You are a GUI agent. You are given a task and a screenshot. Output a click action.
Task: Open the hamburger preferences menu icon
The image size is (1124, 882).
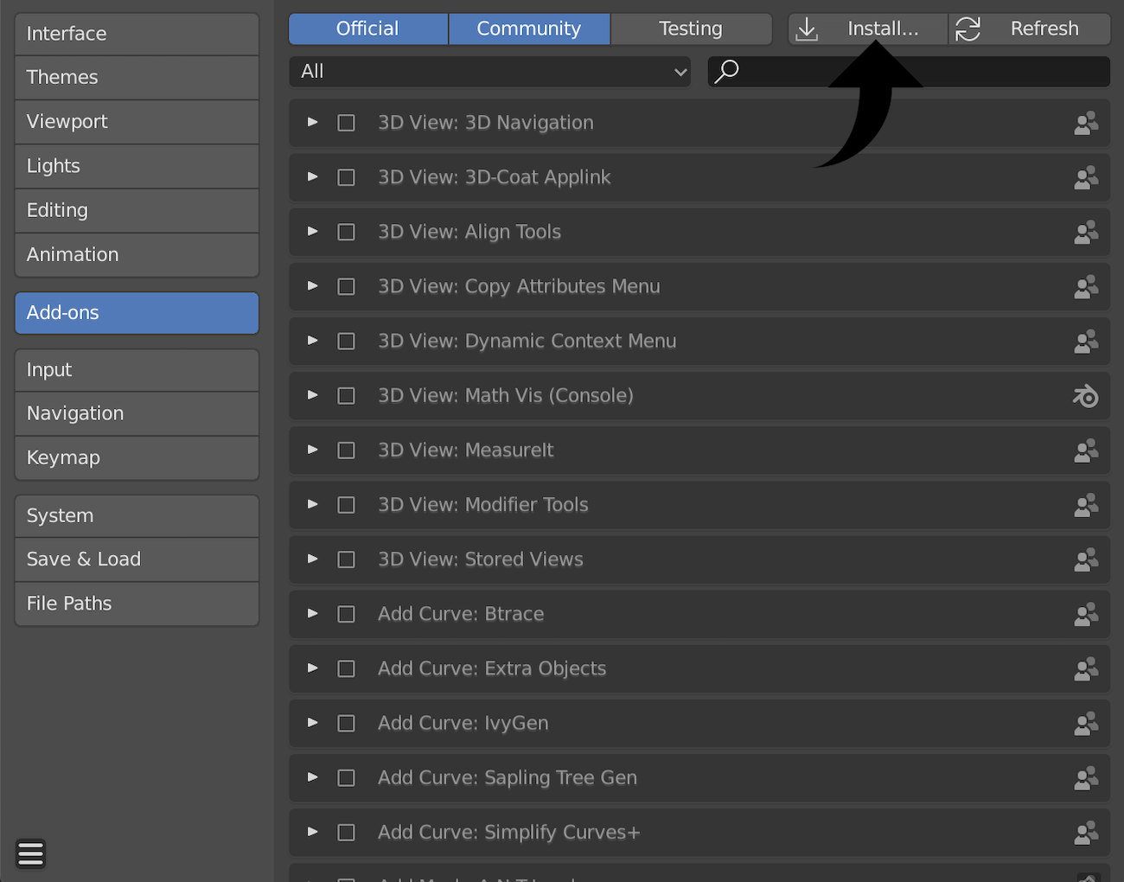pyautogui.click(x=30, y=853)
